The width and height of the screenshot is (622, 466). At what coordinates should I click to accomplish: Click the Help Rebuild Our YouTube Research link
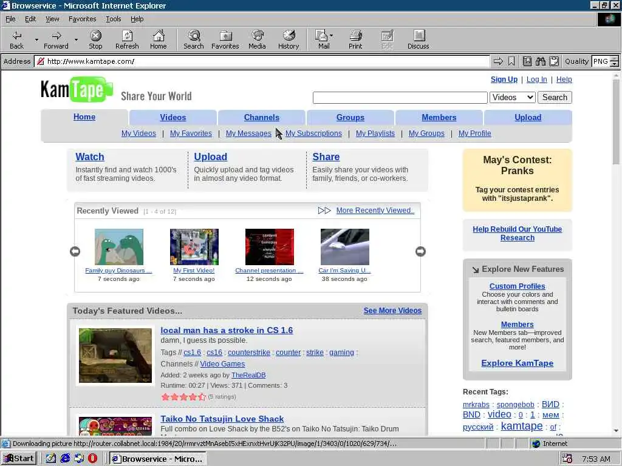pyautogui.click(x=518, y=234)
